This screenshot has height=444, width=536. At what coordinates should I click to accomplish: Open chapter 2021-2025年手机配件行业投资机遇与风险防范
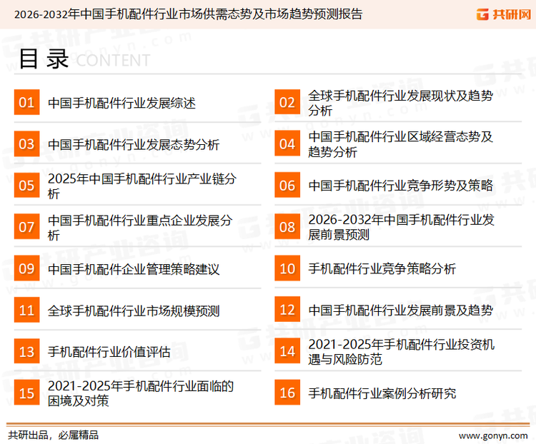(x=402, y=352)
